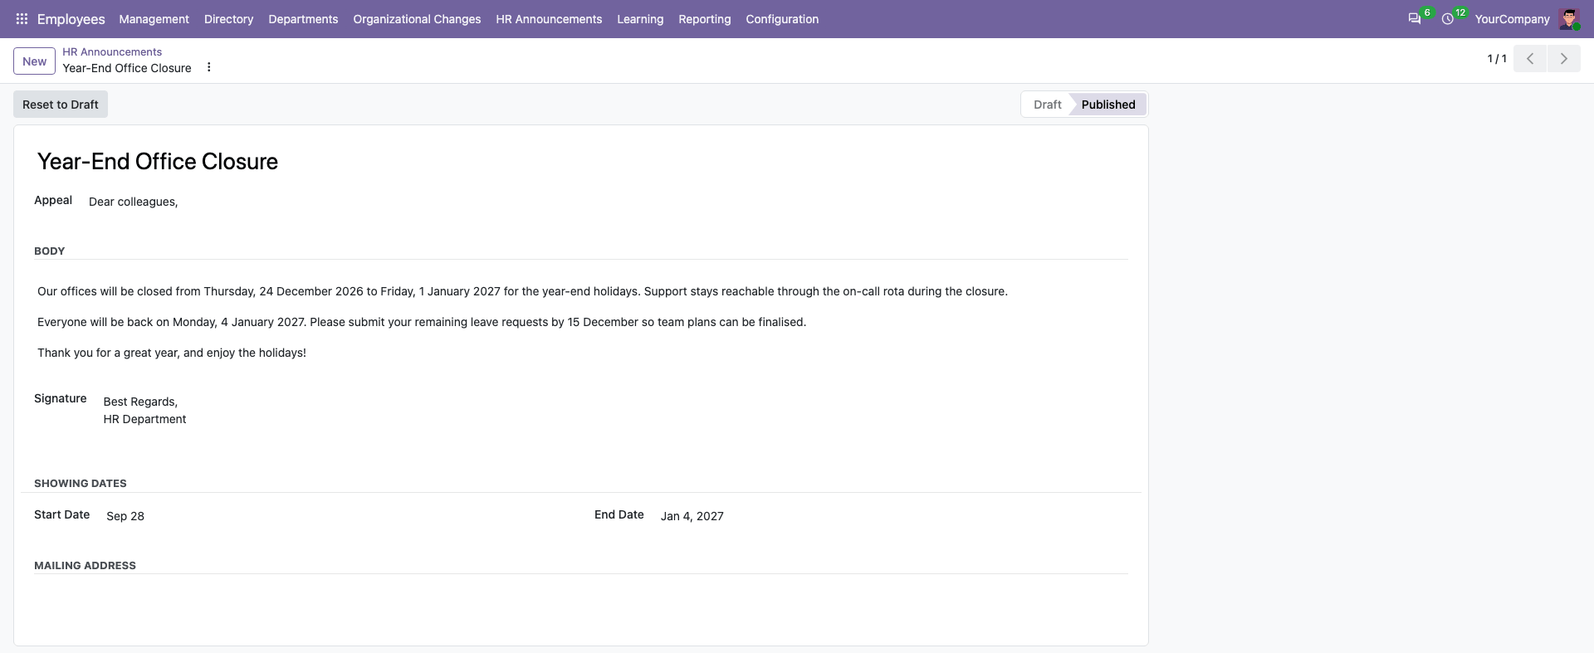Screen dimensions: 1594x653
Task: Go to the previous record arrow
Action: point(1530,59)
